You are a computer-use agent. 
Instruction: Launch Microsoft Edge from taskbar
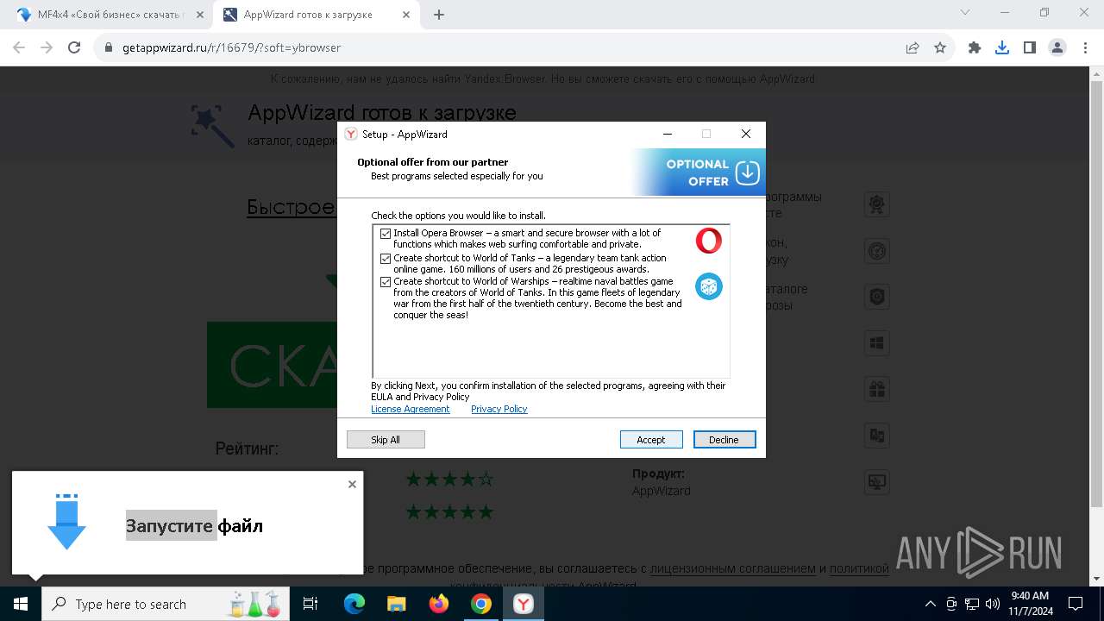pyautogui.click(x=354, y=604)
